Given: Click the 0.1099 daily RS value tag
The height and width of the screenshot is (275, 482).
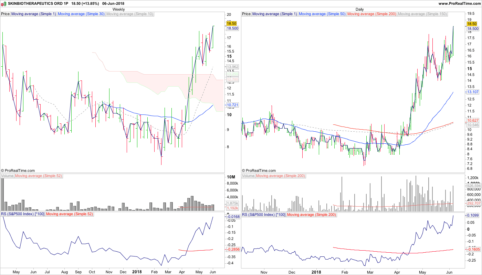Looking at the screenshot, I should [473, 215].
